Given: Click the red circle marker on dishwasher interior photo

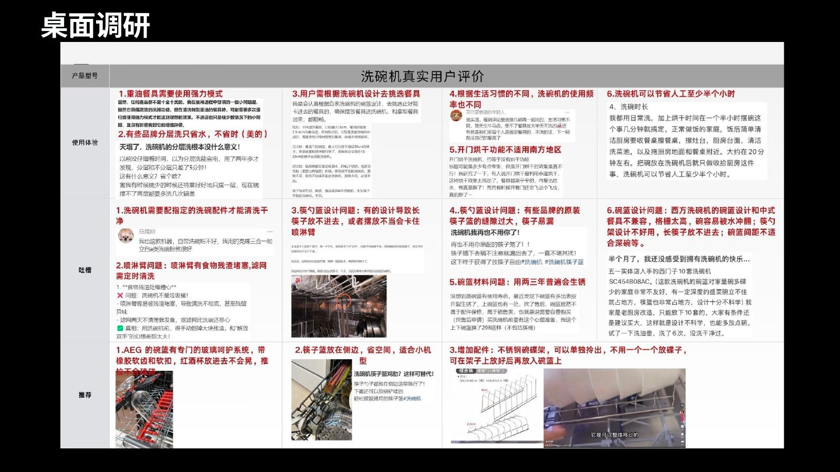Looking at the screenshot, I should [x=343, y=300].
